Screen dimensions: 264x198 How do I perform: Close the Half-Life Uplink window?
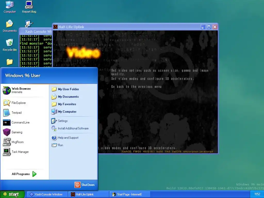tap(215, 27)
